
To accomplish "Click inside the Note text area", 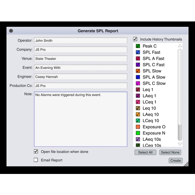I will [81, 119].
